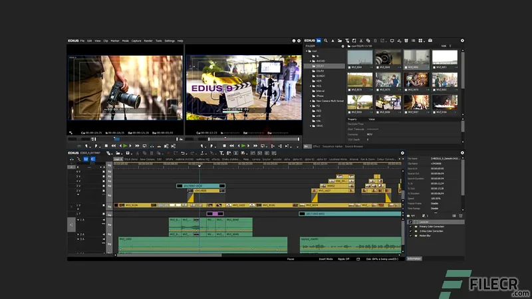Open the Render menu

point(148,41)
